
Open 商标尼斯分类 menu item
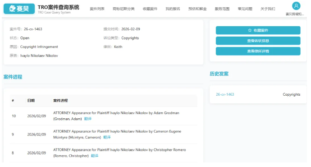coord(123,9)
